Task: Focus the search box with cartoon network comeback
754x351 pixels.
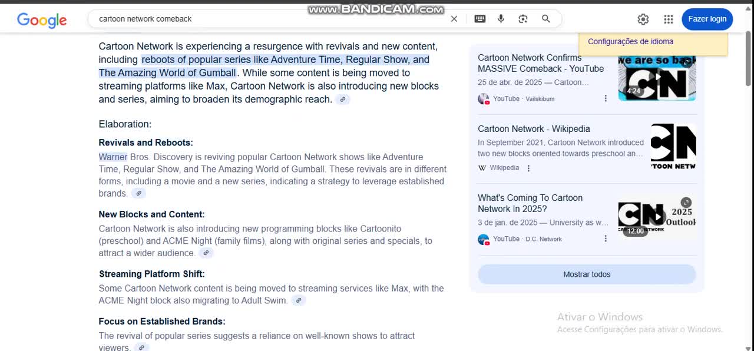Action: pyautogui.click(x=271, y=19)
